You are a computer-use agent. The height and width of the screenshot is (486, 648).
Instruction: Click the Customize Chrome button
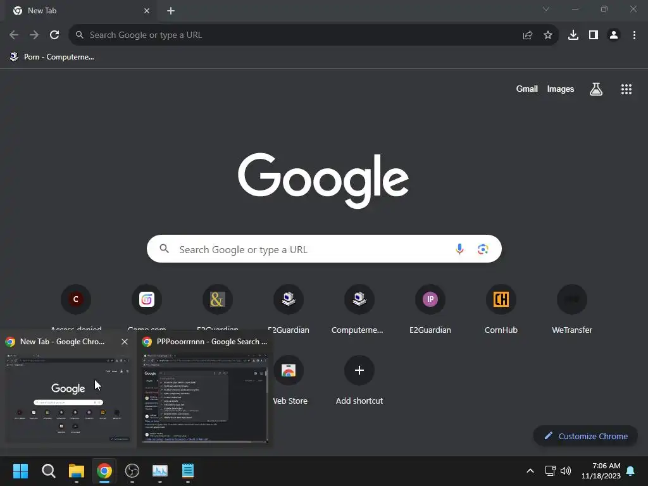tap(585, 436)
